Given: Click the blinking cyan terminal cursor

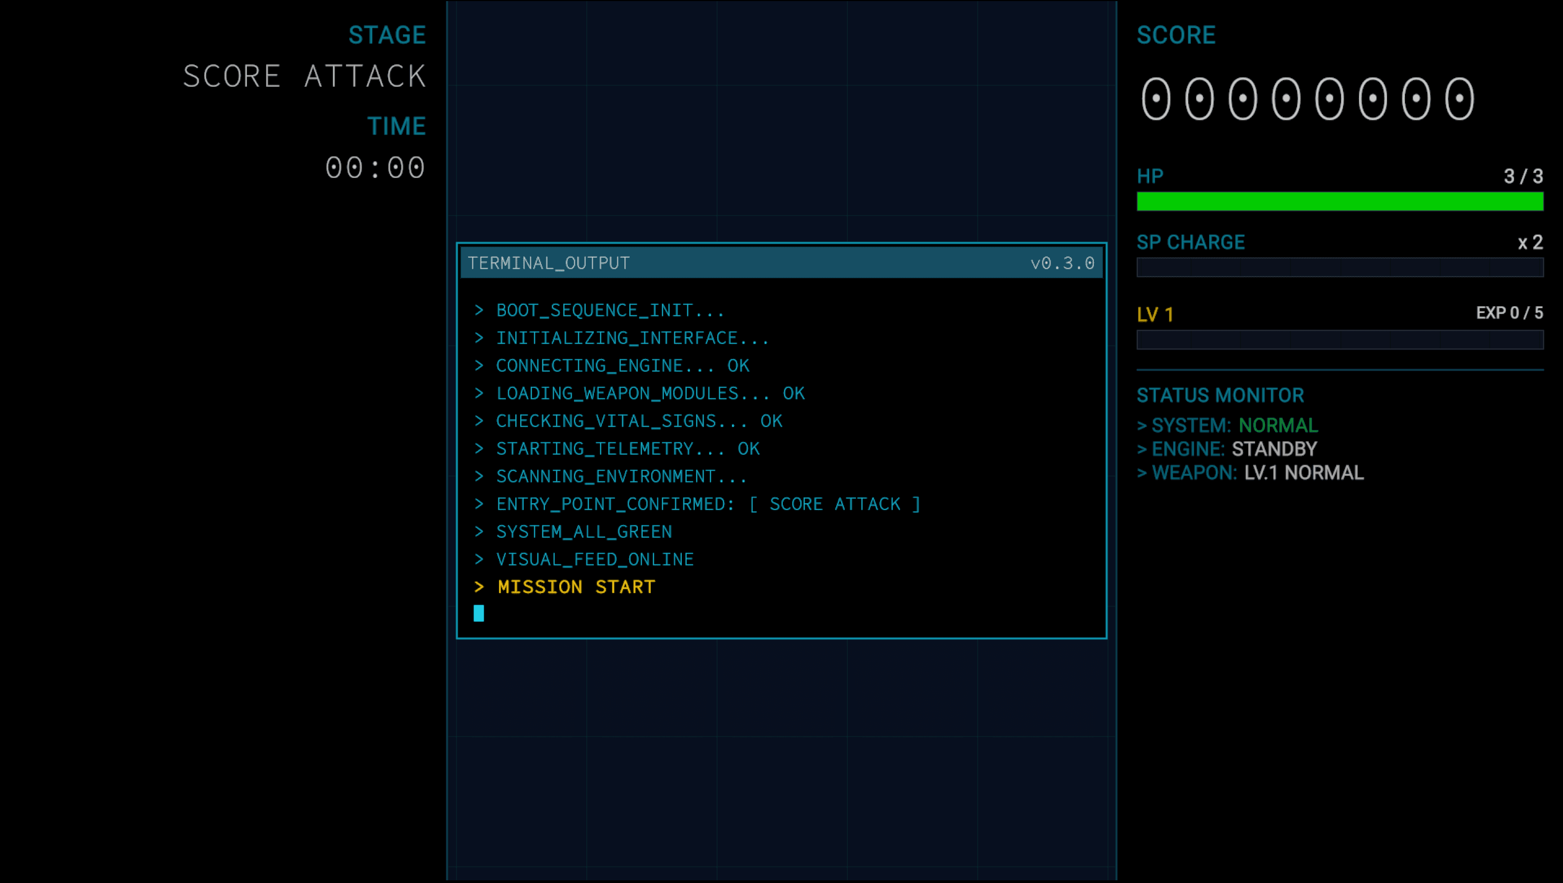Looking at the screenshot, I should [x=479, y=613].
